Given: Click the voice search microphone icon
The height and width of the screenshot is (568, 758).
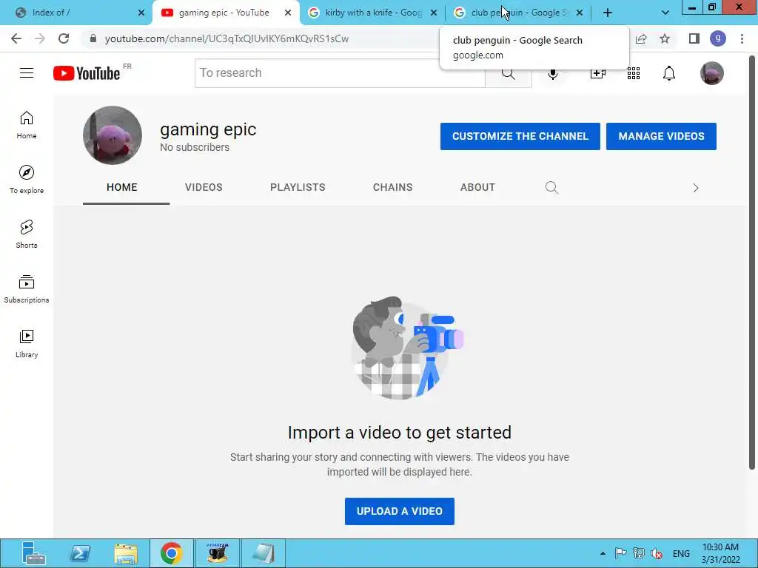Looking at the screenshot, I should click(x=553, y=73).
